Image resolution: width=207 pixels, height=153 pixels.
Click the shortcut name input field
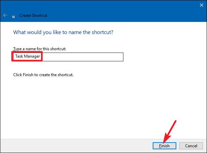click(68, 57)
